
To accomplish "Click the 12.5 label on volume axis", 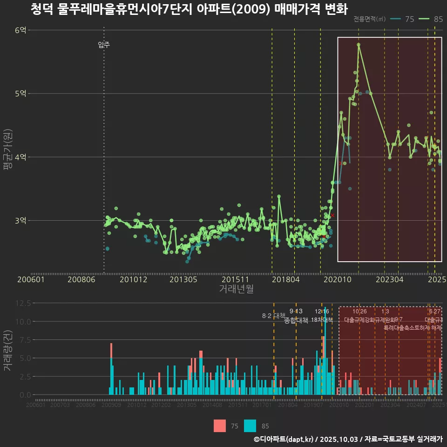I will (23, 303).
